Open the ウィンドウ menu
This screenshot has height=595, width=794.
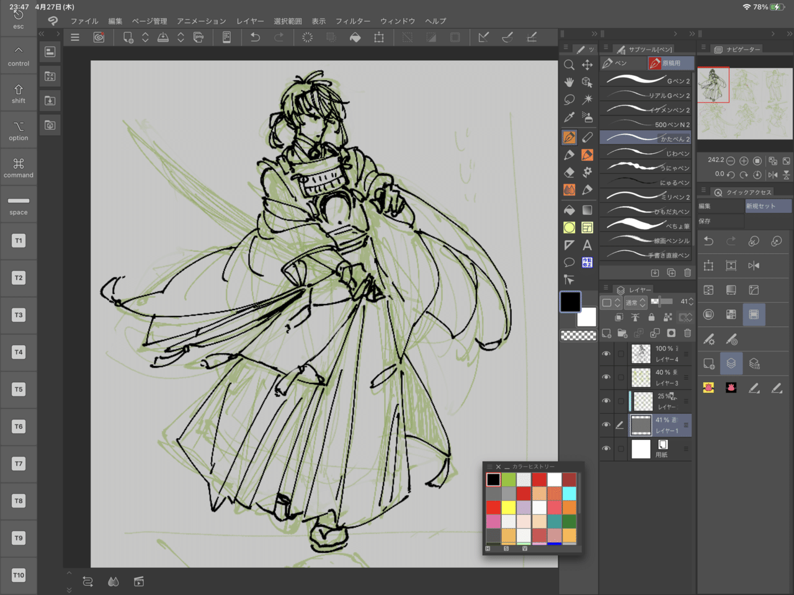pos(398,21)
